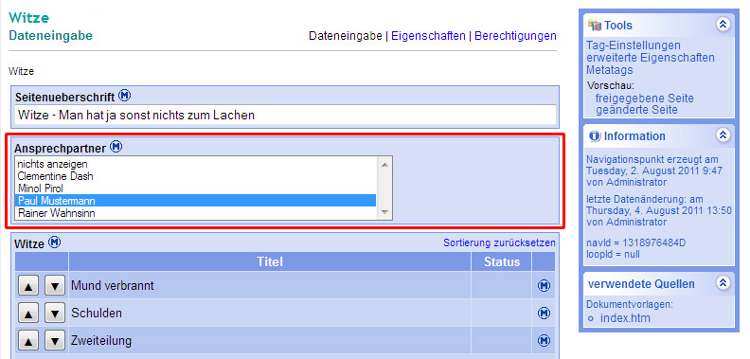Preview geänderte Seite
Screen dimensions: 750x359
[x=636, y=110]
